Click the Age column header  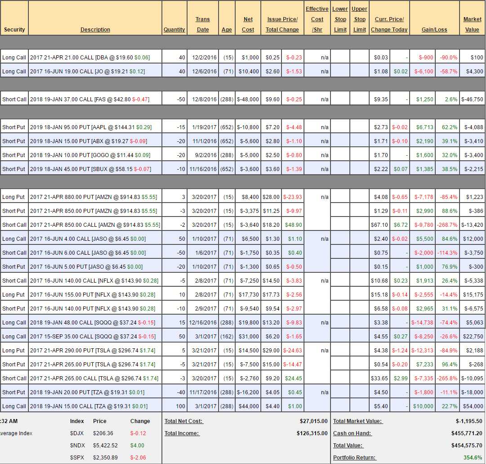click(227, 30)
